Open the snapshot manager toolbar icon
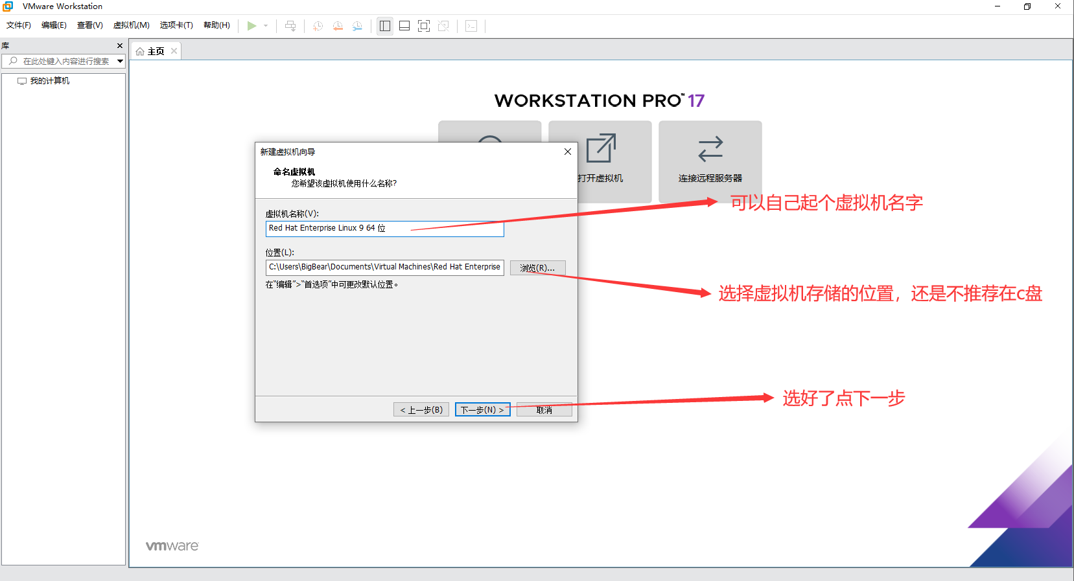This screenshot has height=581, width=1074. pyautogui.click(x=357, y=26)
